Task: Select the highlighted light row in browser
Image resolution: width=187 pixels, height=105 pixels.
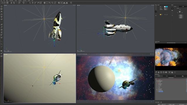Action: 161,92
